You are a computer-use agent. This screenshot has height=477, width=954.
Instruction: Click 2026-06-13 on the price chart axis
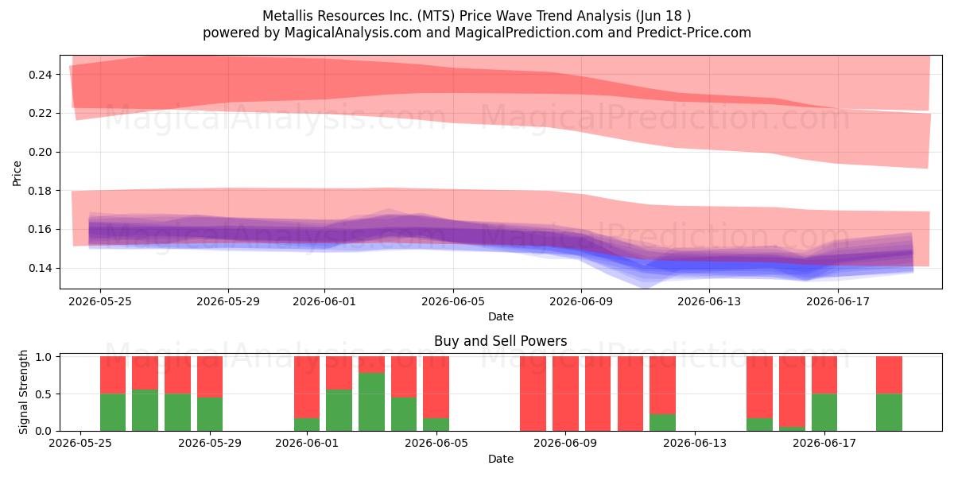tap(710, 301)
